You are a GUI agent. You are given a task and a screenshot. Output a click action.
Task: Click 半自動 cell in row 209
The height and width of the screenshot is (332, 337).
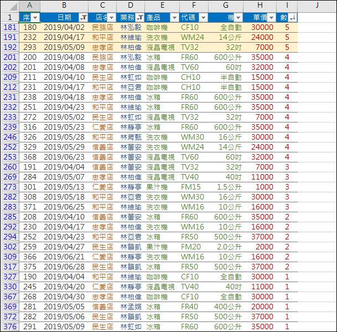(226, 77)
